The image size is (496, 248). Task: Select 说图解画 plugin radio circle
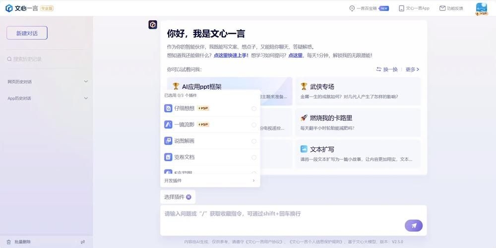pos(253,141)
